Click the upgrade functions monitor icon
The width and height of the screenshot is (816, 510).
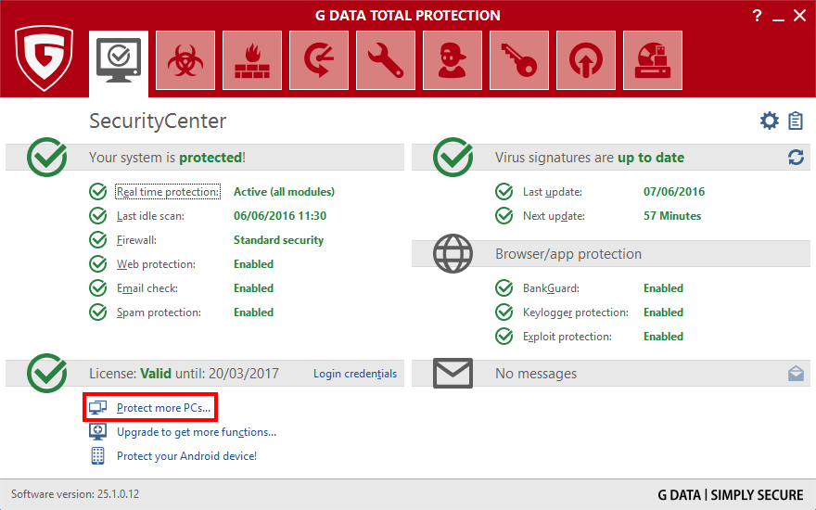pyautogui.click(x=98, y=431)
